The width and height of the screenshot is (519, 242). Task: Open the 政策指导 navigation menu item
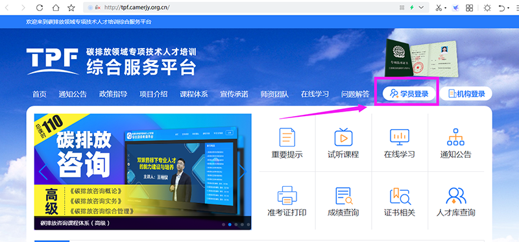click(113, 94)
